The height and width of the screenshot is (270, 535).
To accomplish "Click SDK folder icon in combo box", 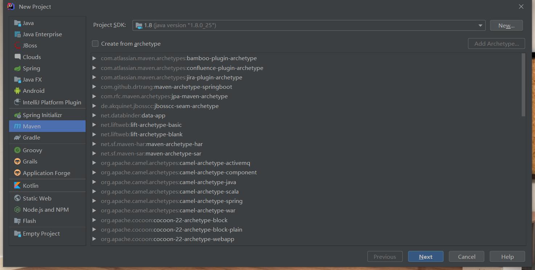I will click(139, 25).
